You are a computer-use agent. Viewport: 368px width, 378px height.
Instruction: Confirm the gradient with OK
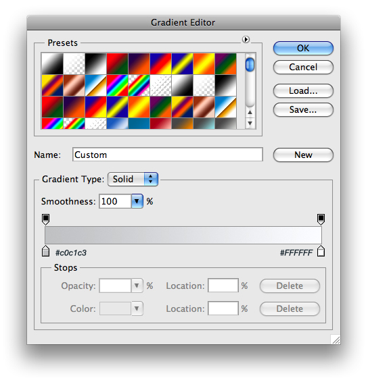pos(303,48)
